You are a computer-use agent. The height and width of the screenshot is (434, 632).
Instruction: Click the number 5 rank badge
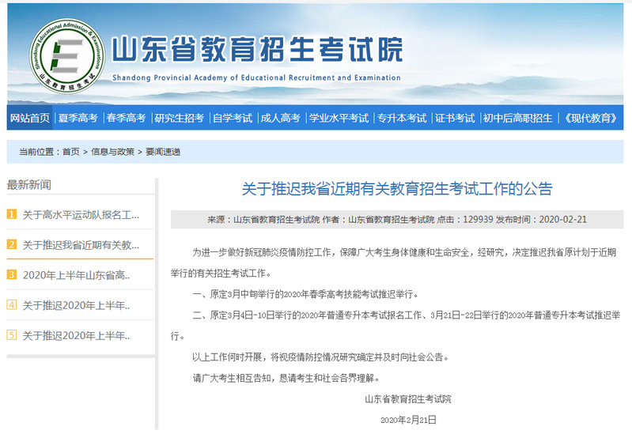click(12, 335)
